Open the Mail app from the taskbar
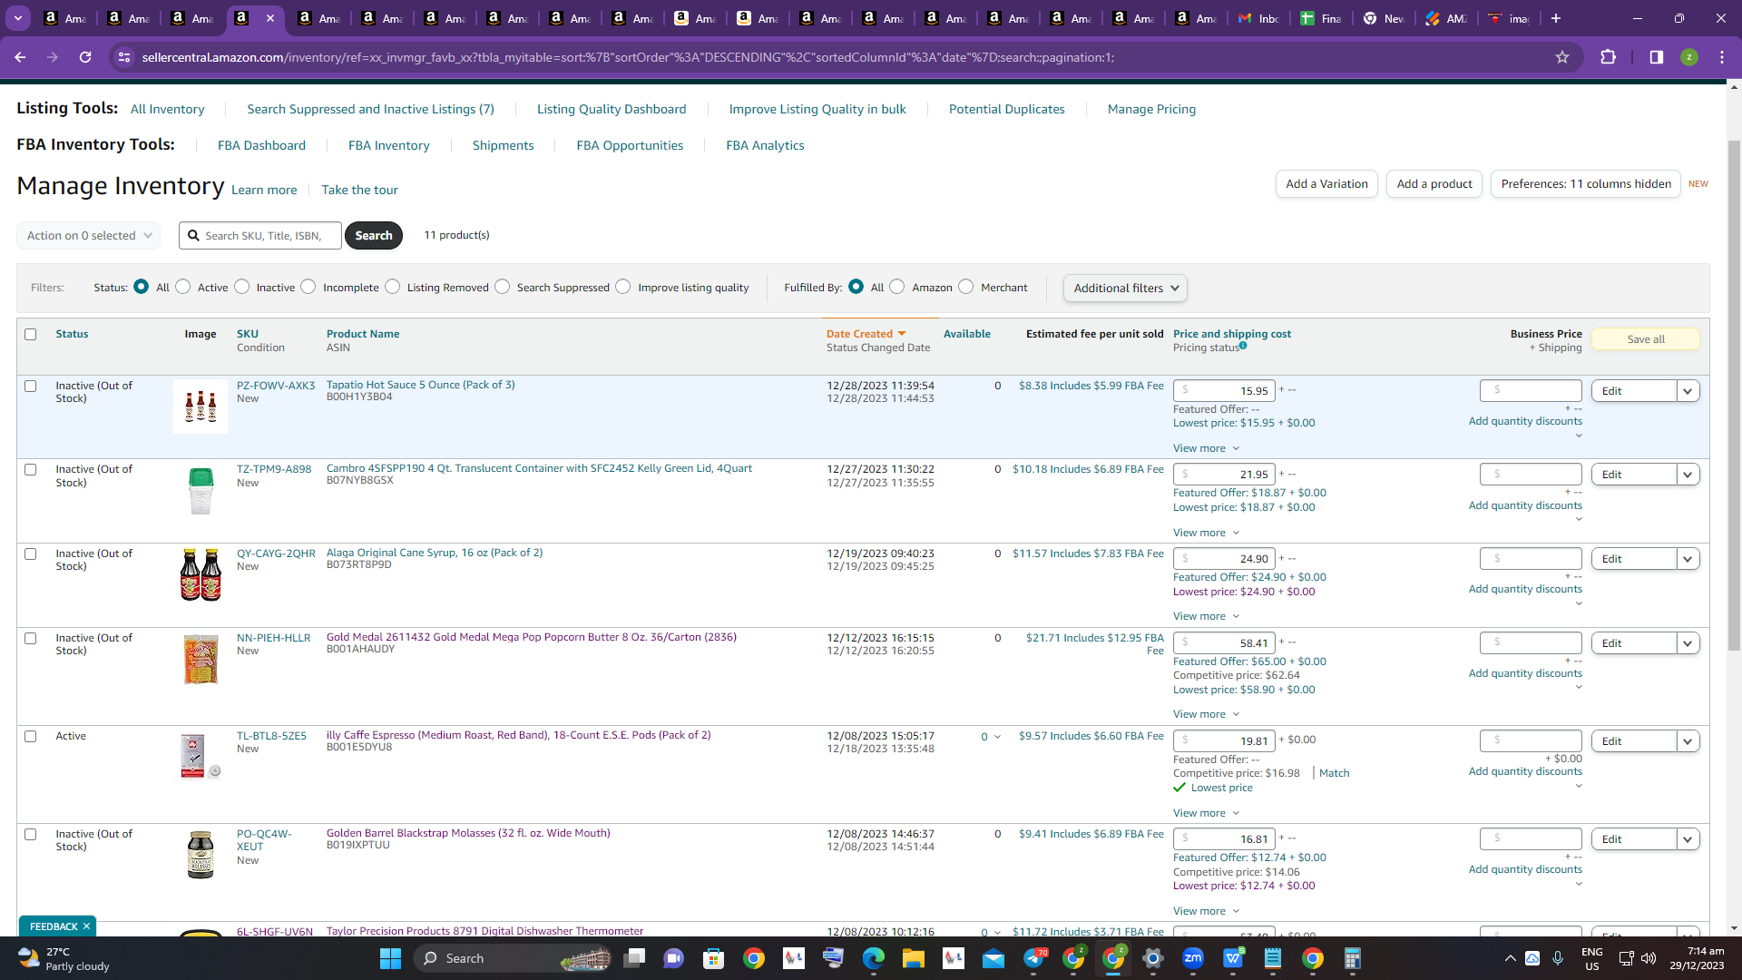 click(x=993, y=958)
